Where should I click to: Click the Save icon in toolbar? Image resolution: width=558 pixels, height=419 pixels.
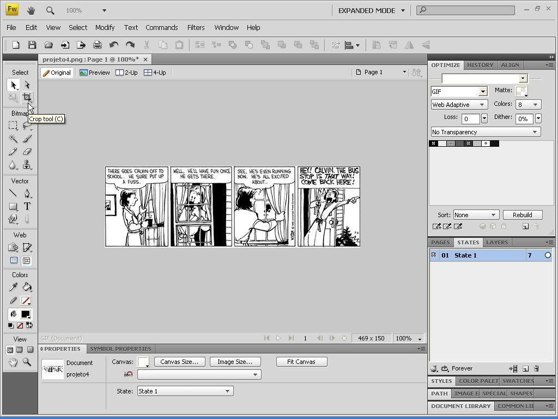tap(32, 45)
